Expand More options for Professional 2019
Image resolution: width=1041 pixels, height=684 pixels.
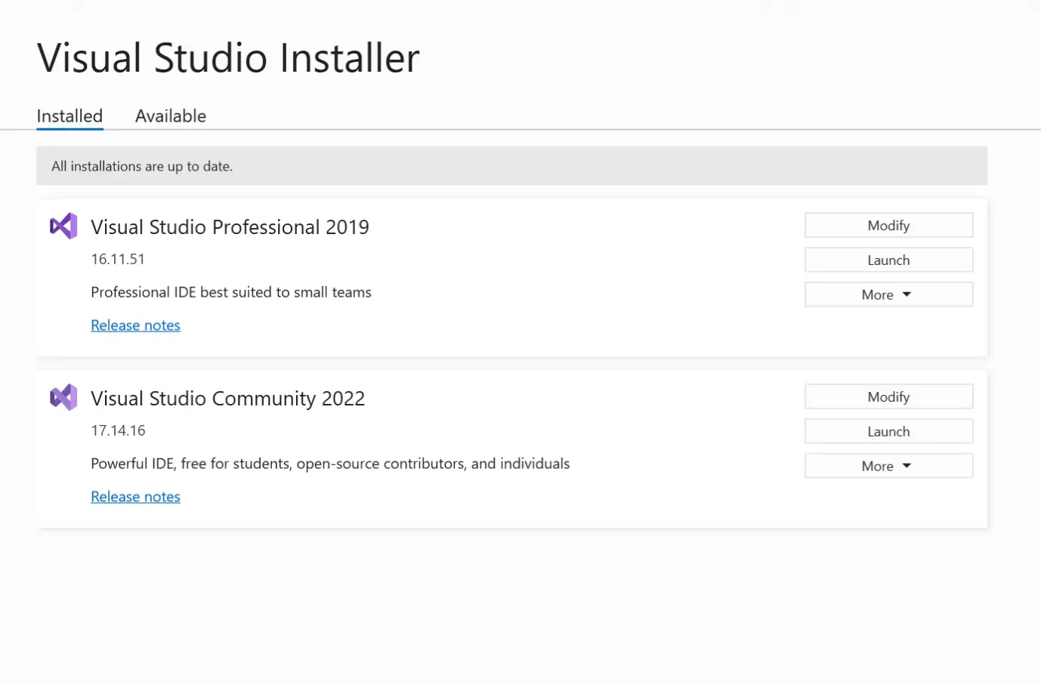point(888,295)
